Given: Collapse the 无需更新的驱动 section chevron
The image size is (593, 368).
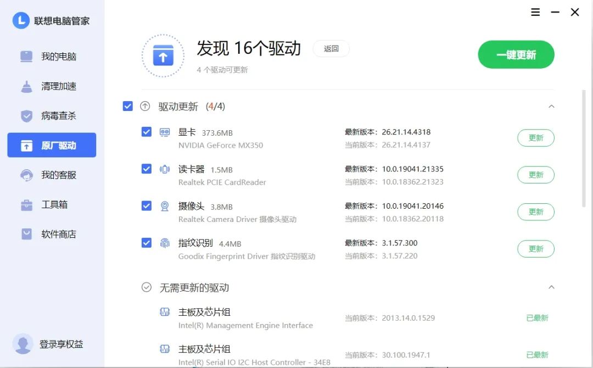Looking at the screenshot, I should (x=551, y=287).
